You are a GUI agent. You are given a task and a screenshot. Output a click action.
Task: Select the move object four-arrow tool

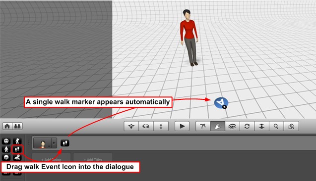point(131,126)
